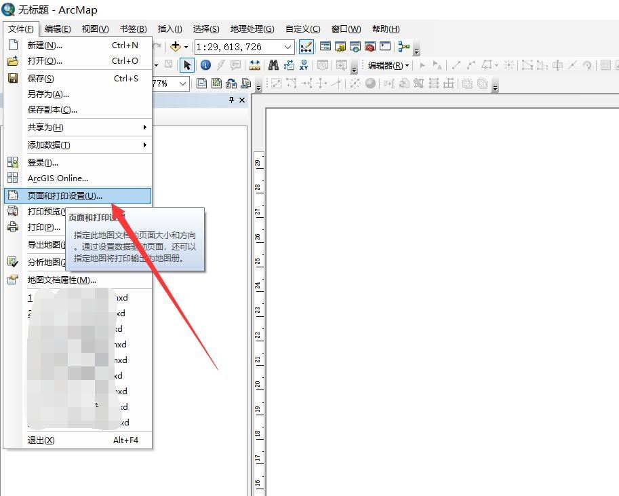This screenshot has width=619, height=496.
Task: Click the new document icon in File menu
Action: coord(13,45)
